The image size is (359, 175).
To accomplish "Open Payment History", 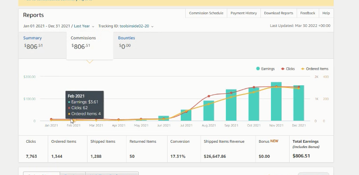I will 244,13.
